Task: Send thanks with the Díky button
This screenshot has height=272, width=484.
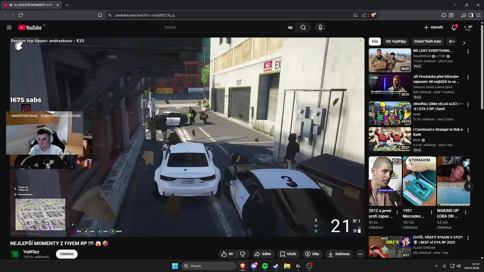Action: tap(312, 254)
